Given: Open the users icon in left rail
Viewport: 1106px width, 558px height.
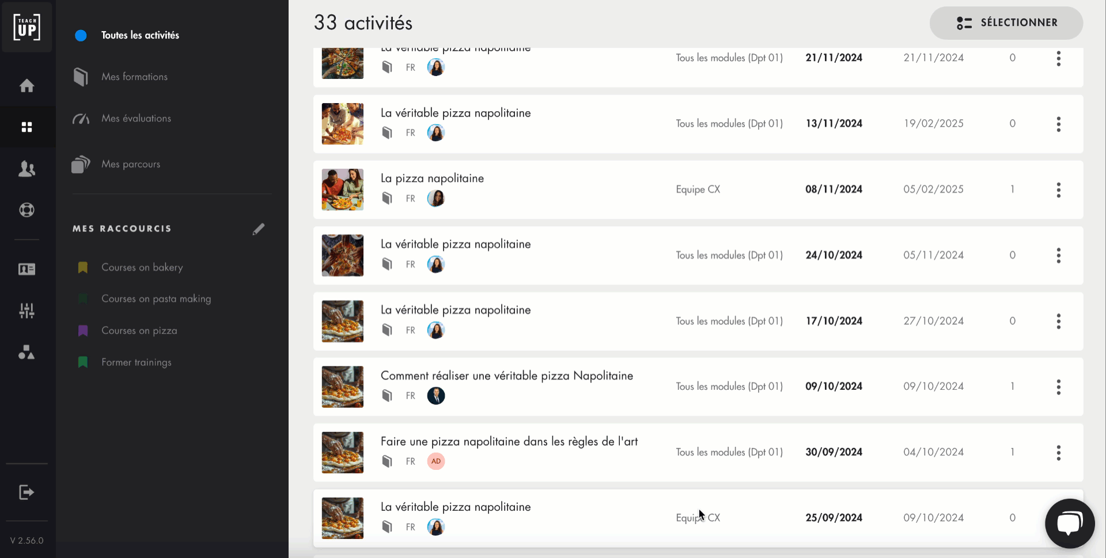Looking at the screenshot, I should [27, 169].
